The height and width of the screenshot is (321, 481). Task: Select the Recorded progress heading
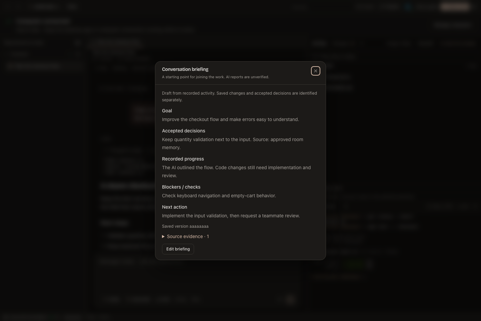183,159
